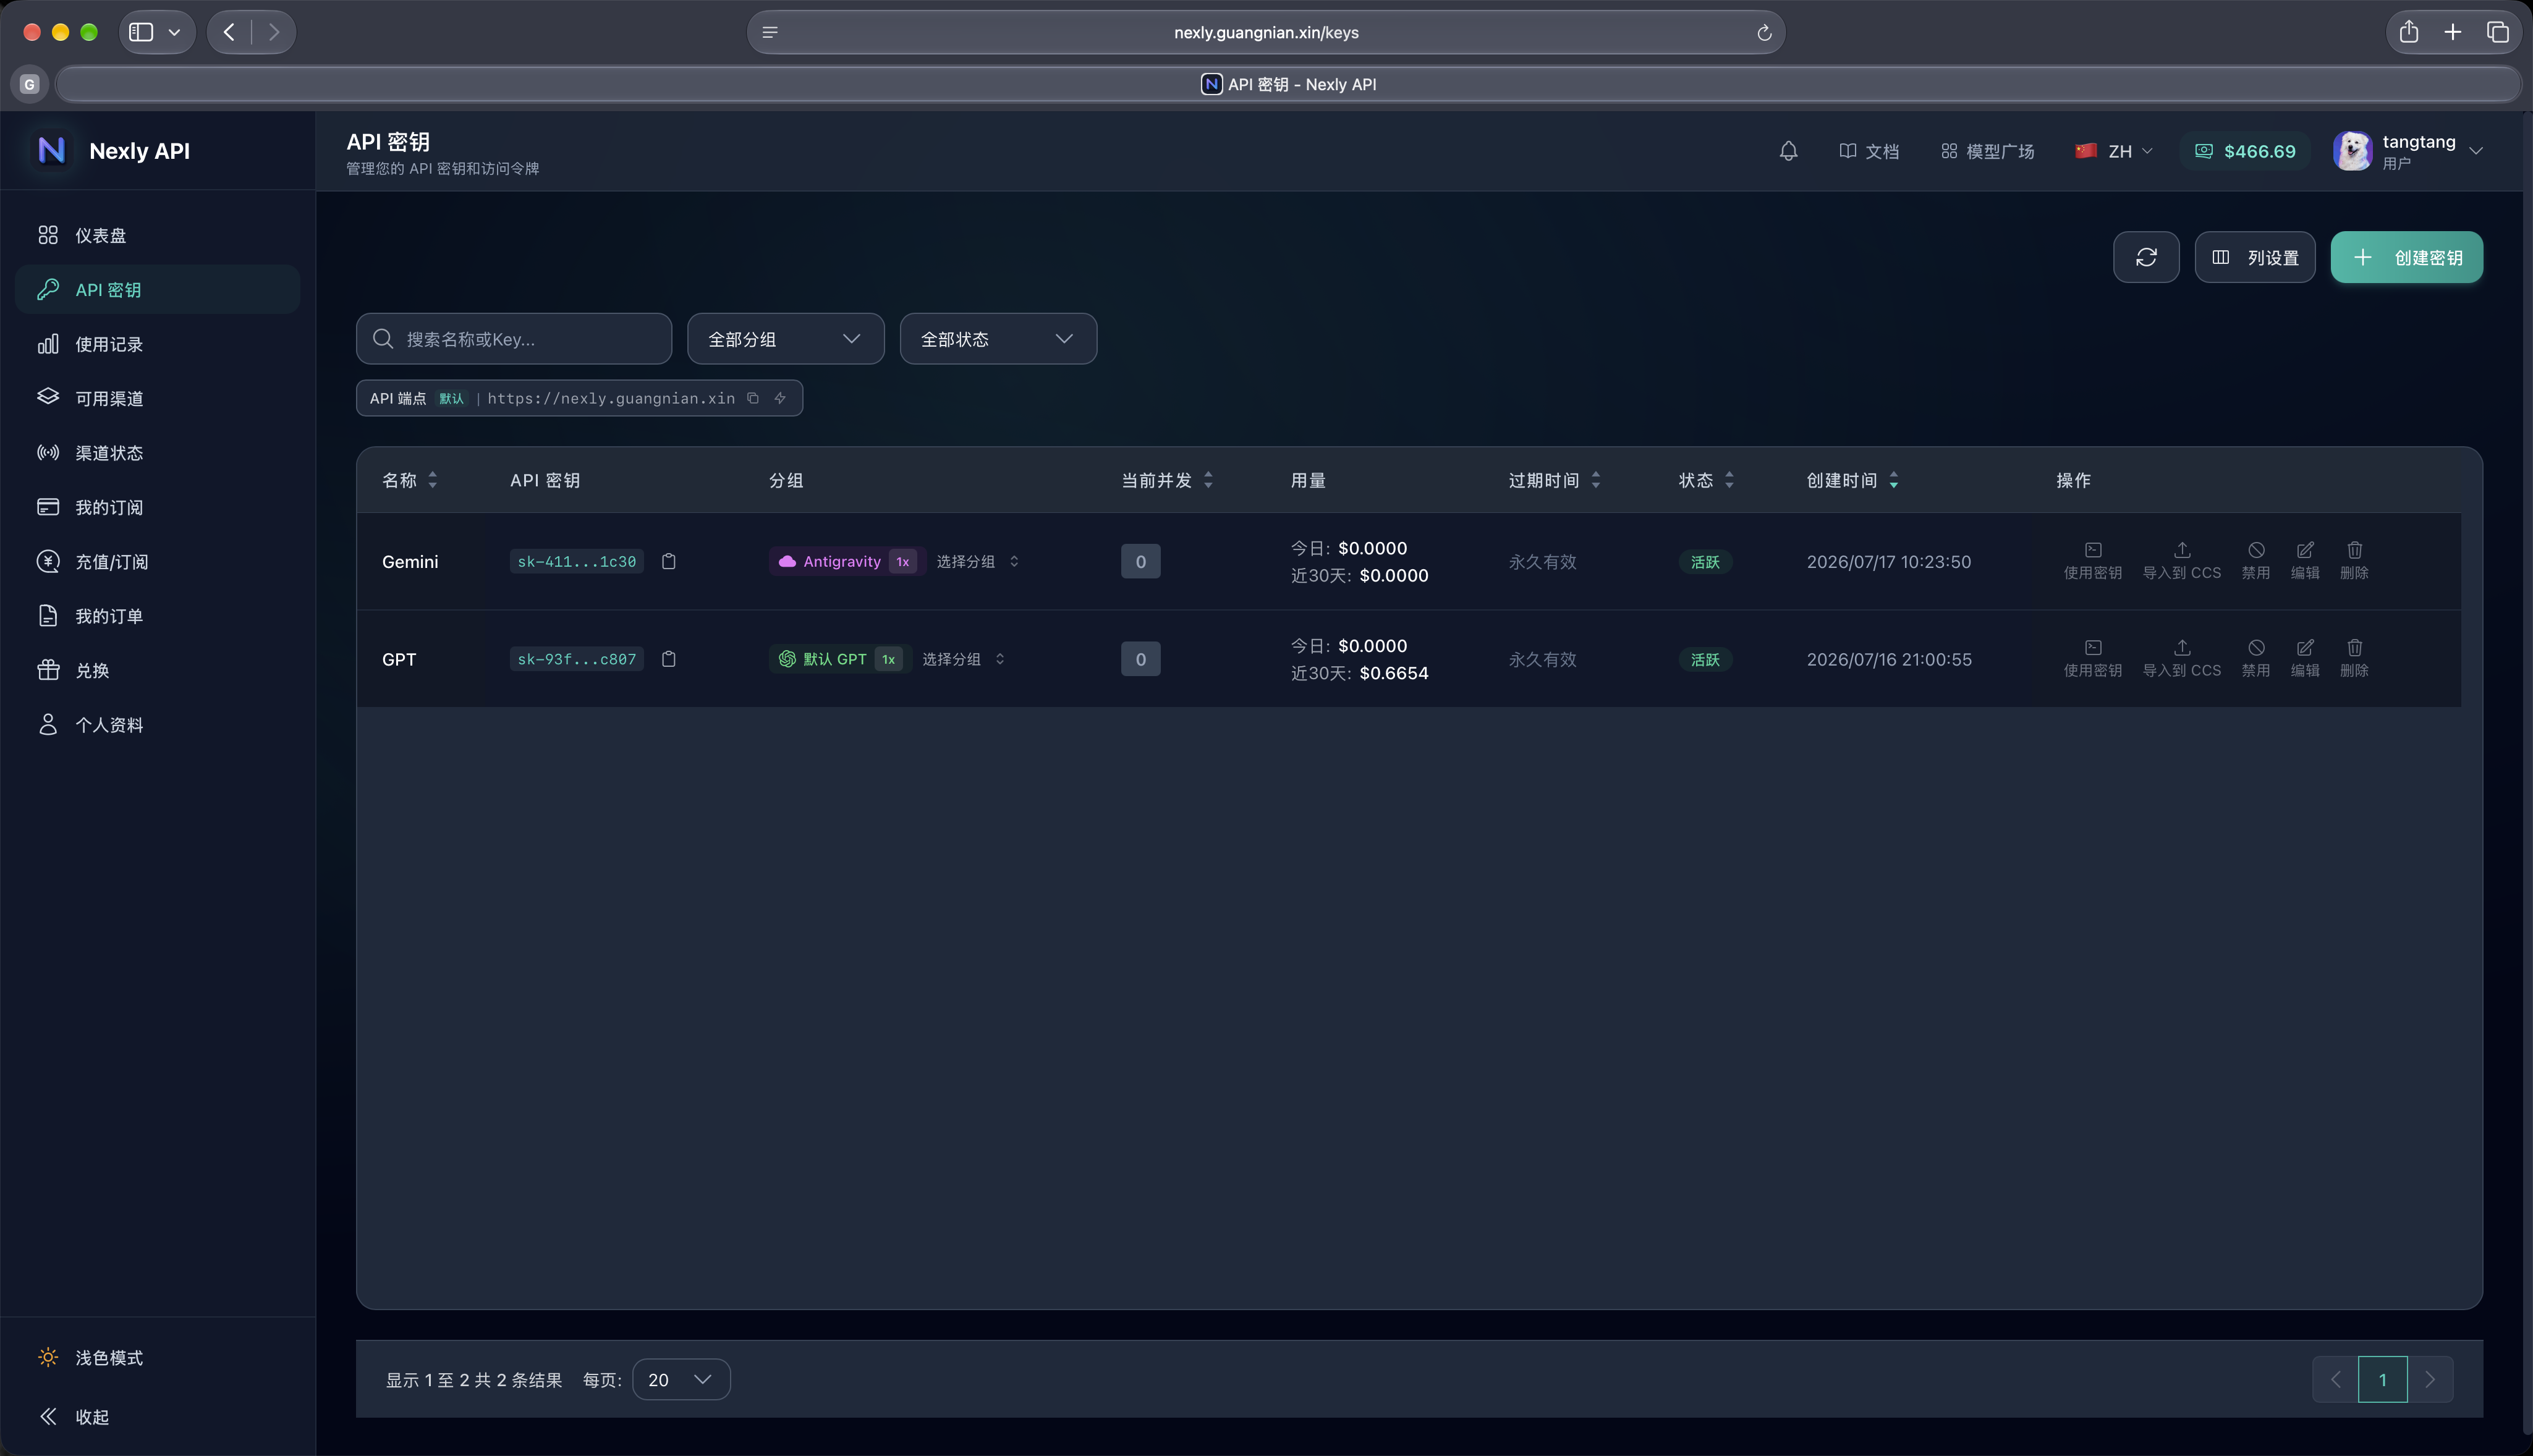Copy the API endpoint URL
The height and width of the screenshot is (1456, 2533).
click(753, 398)
